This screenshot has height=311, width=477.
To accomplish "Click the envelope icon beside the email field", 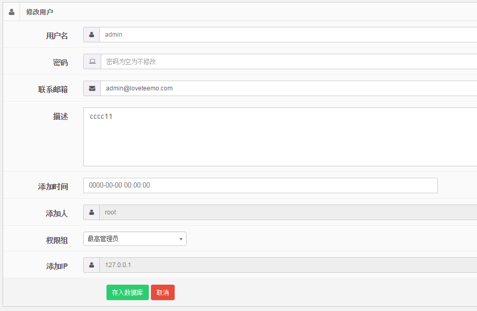I will 92,88.
